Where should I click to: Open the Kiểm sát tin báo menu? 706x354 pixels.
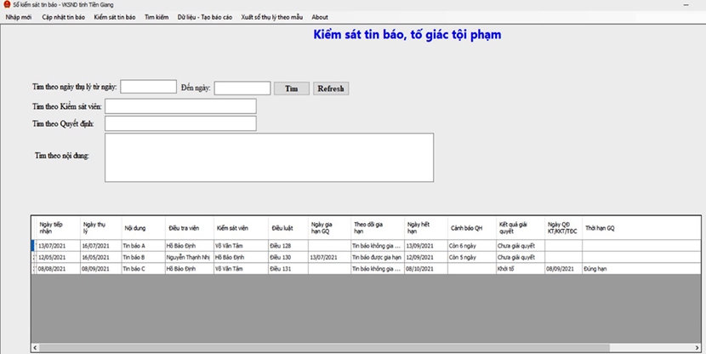point(115,17)
